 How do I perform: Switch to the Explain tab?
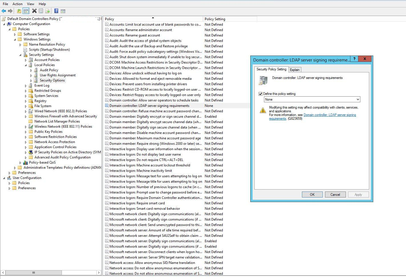pos(295,70)
